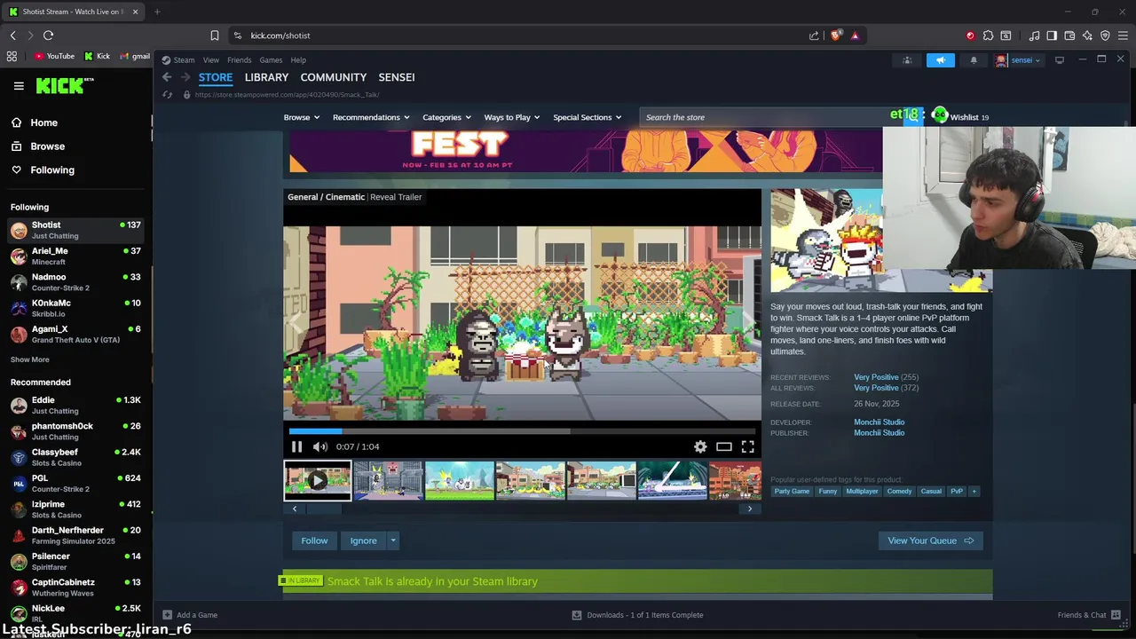Click the Party Game tag

[x=792, y=491]
